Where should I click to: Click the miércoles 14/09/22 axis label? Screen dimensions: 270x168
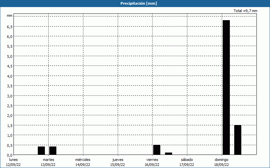coord(83,162)
